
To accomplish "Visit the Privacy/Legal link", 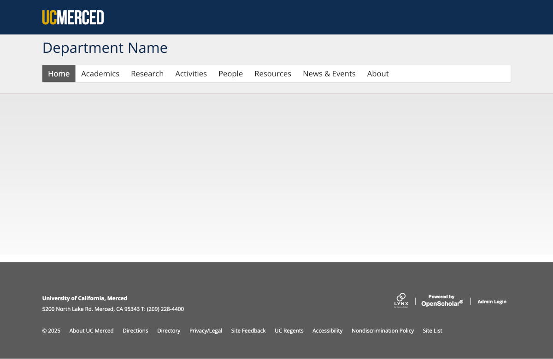I will pyautogui.click(x=206, y=331).
